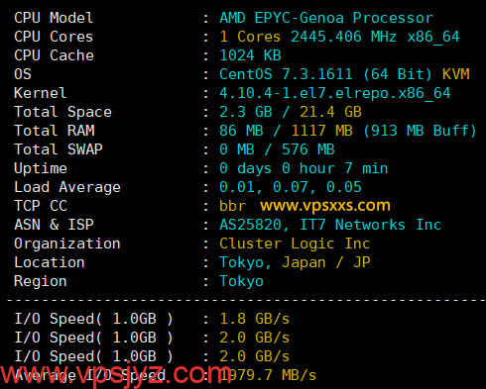
Task: Click the bbr TCP CC value
Action: (233, 206)
